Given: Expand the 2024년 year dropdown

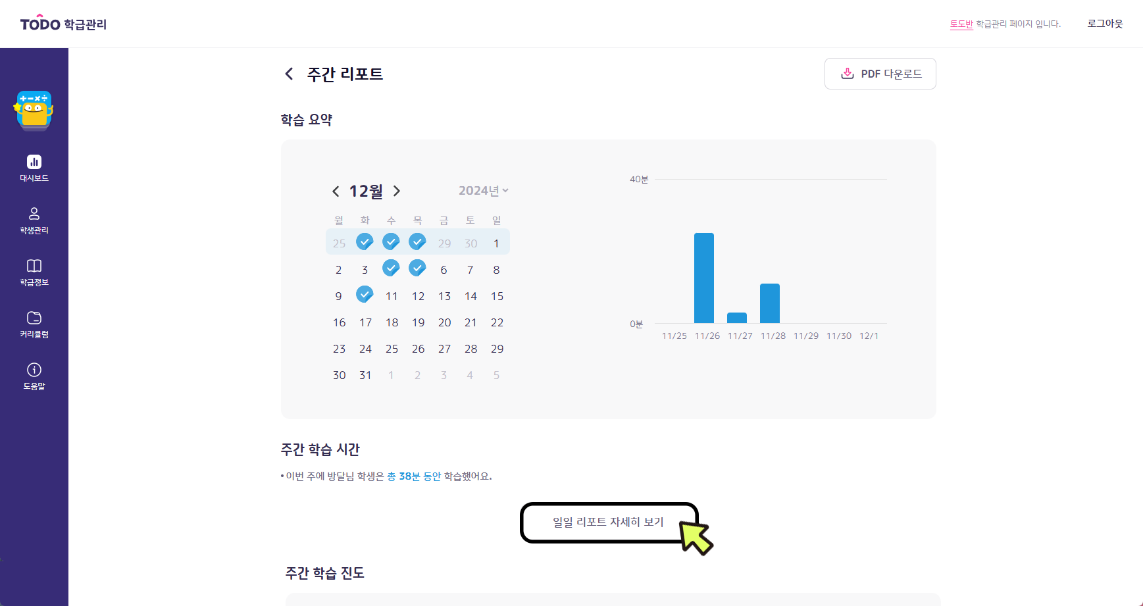Looking at the screenshot, I should [484, 191].
